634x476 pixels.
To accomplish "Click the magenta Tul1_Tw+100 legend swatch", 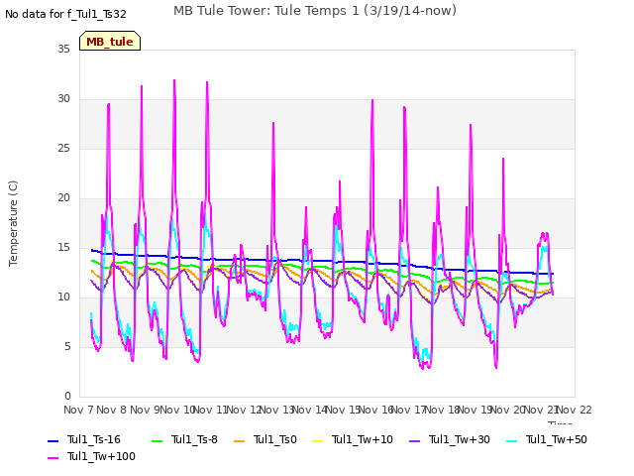I will click(x=53, y=458).
